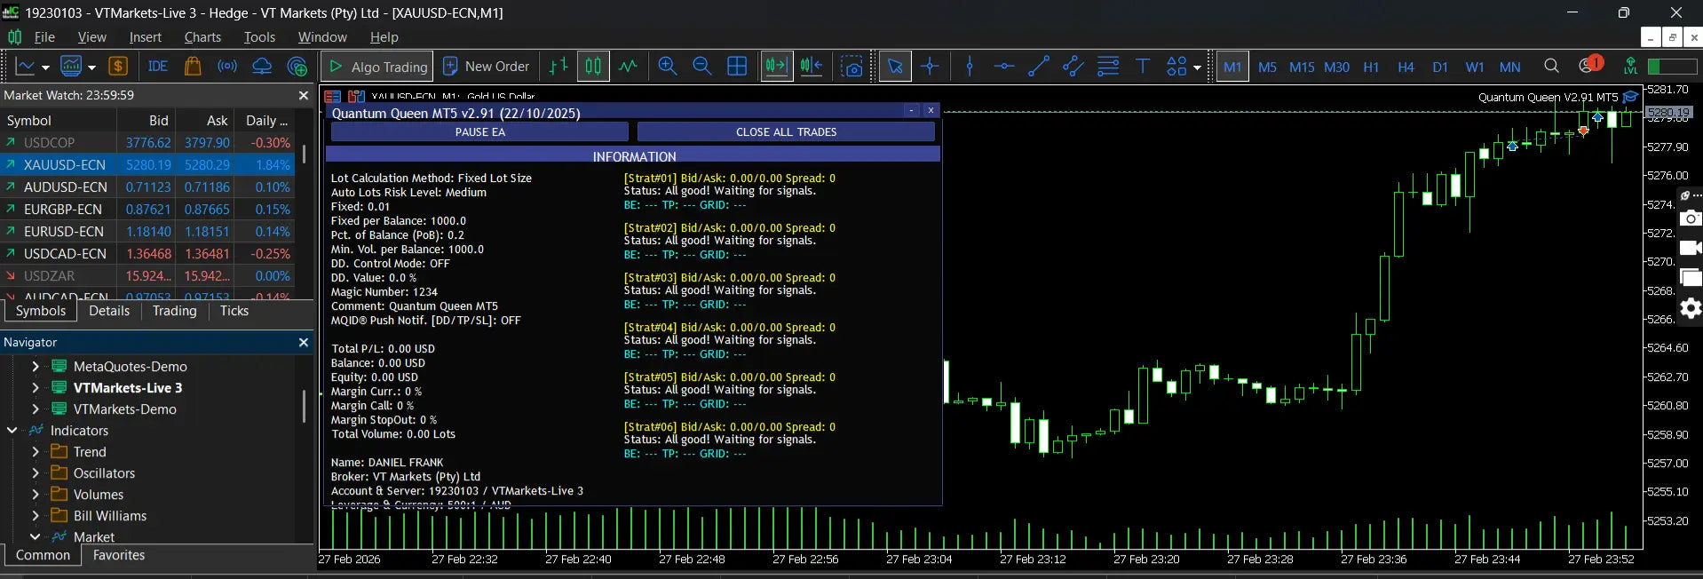The height and width of the screenshot is (579, 1703).
Task: Open the chart type dropdown arrow
Action: point(45,67)
